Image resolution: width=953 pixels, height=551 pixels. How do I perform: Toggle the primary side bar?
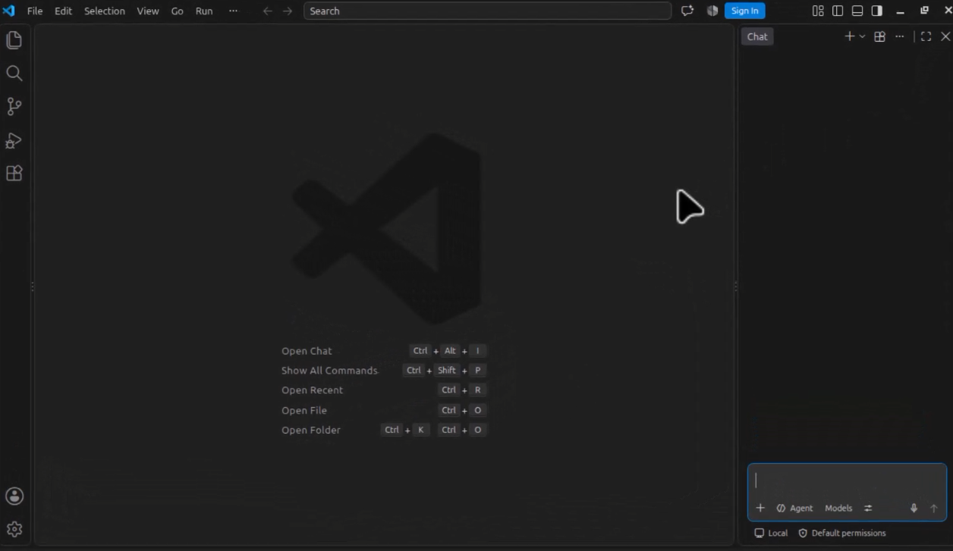click(x=838, y=11)
